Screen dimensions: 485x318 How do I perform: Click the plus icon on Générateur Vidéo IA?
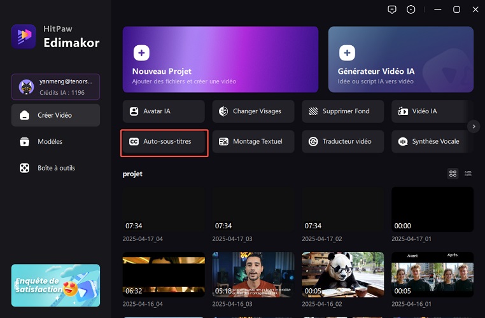347,53
